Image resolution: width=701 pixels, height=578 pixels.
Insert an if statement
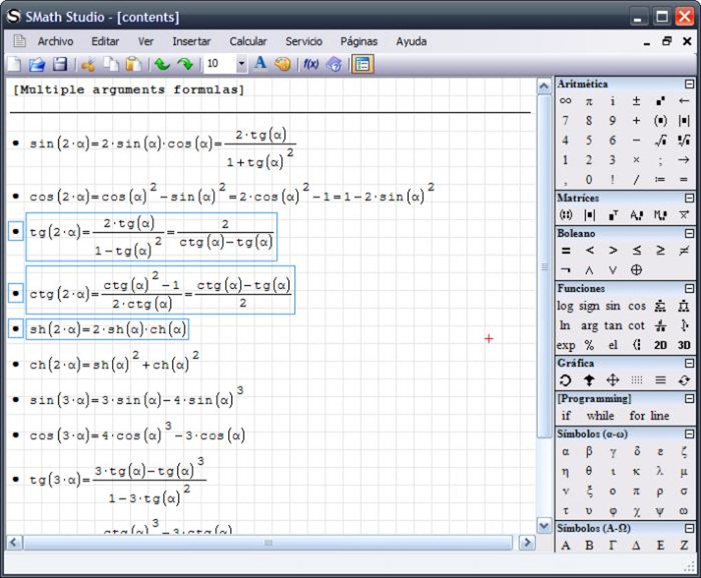[566, 416]
